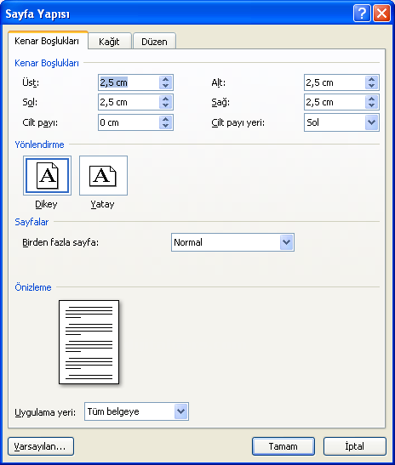
Task: Cancel with the İptal button
Action: [355, 446]
